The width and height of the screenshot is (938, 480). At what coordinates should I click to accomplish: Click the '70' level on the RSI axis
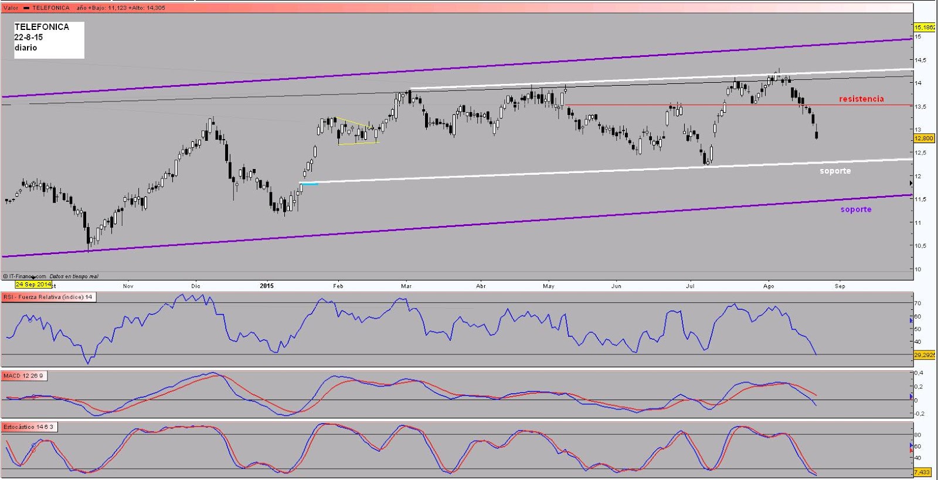(x=918, y=303)
